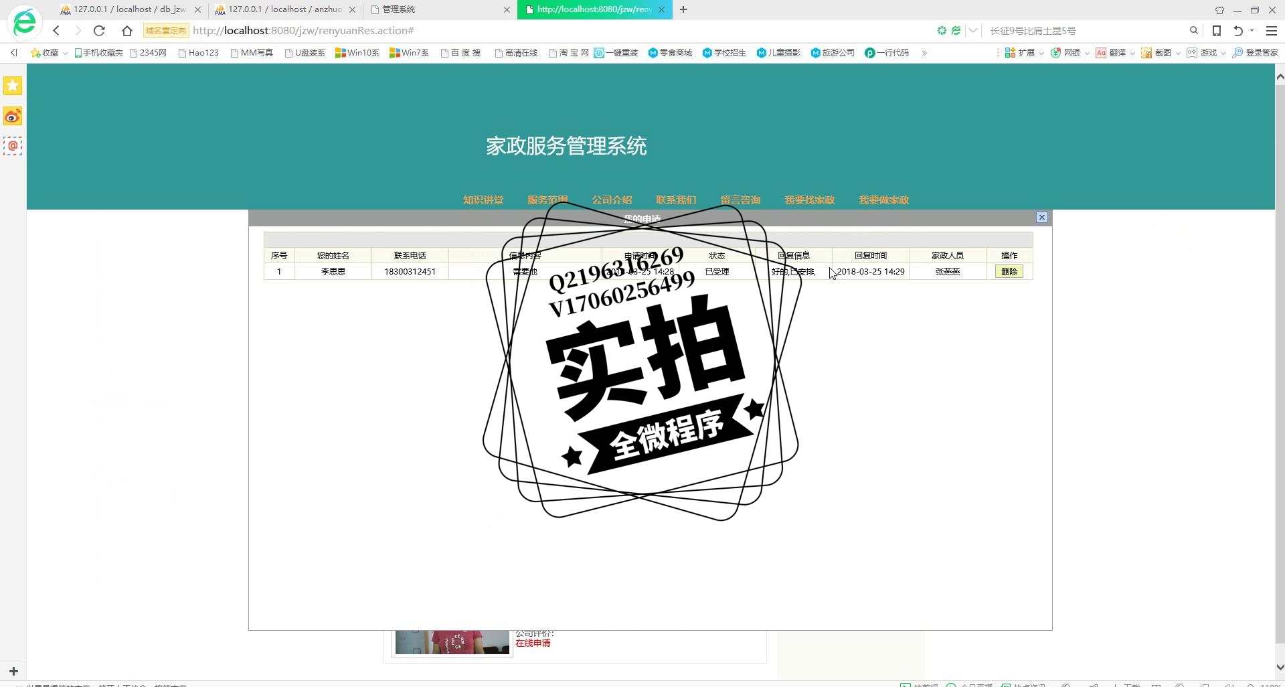
Task: Open the 旅游公司 bookmark
Action: 833,52
